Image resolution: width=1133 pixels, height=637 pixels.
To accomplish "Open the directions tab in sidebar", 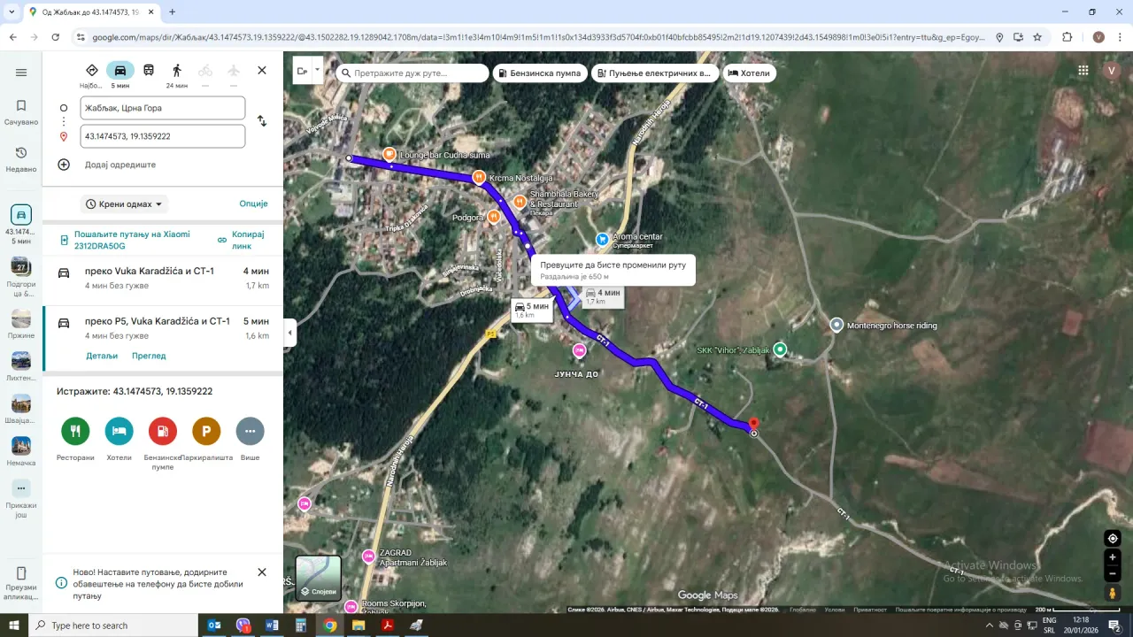I will point(21,225).
